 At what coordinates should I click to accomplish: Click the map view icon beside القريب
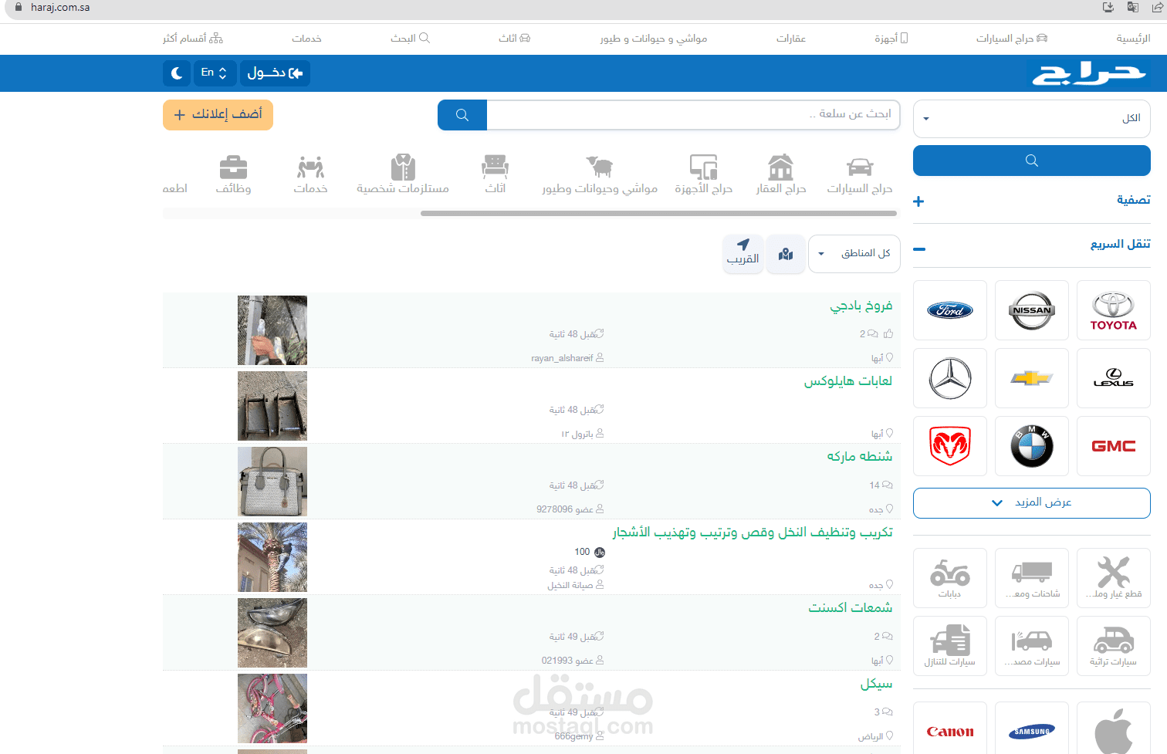coord(785,253)
